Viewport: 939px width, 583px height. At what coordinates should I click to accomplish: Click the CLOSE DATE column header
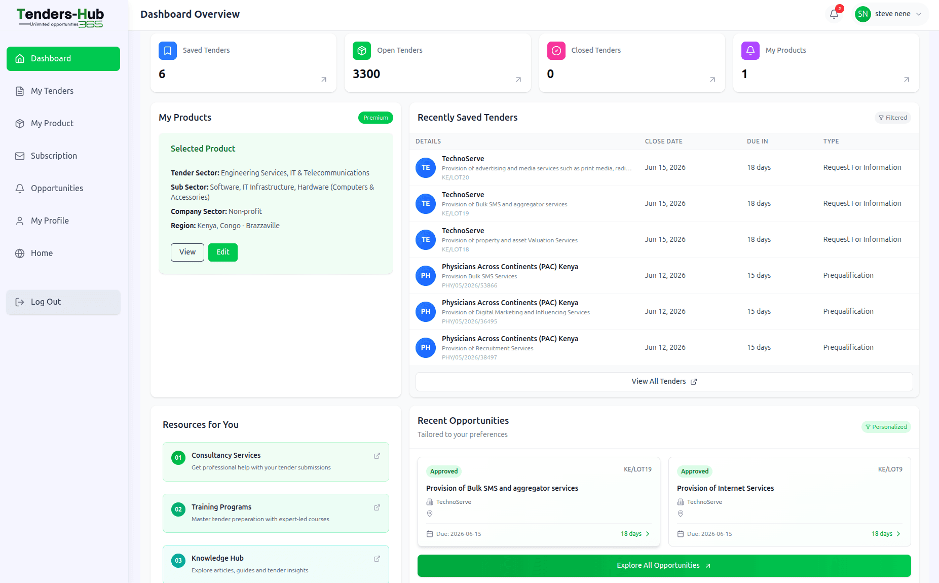[x=663, y=141]
